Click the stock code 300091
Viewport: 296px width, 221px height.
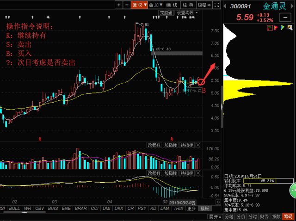(x=240, y=6)
